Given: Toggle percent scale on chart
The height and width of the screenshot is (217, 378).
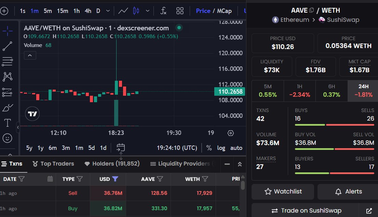Looking at the screenshot, I should pos(209,148).
